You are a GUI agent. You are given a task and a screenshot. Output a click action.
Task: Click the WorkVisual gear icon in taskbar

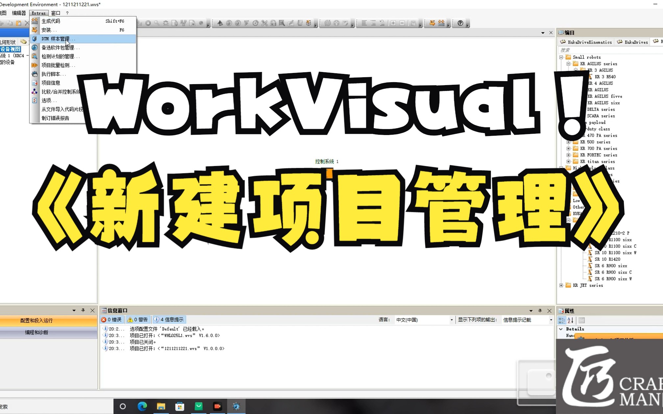click(x=236, y=406)
